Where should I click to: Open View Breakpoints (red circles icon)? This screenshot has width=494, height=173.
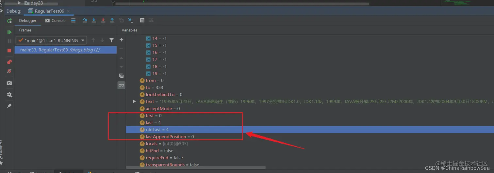[9, 62]
